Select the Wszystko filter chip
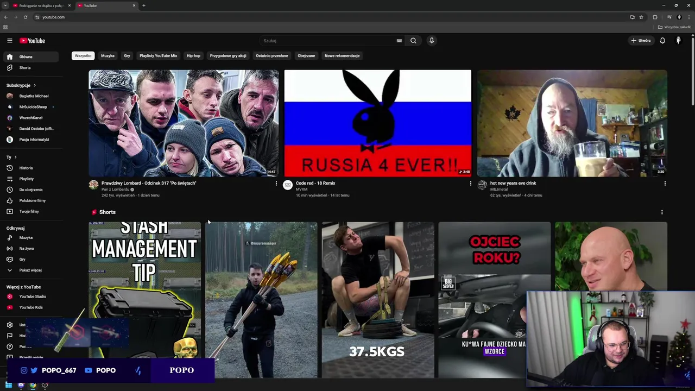 point(83,55)
